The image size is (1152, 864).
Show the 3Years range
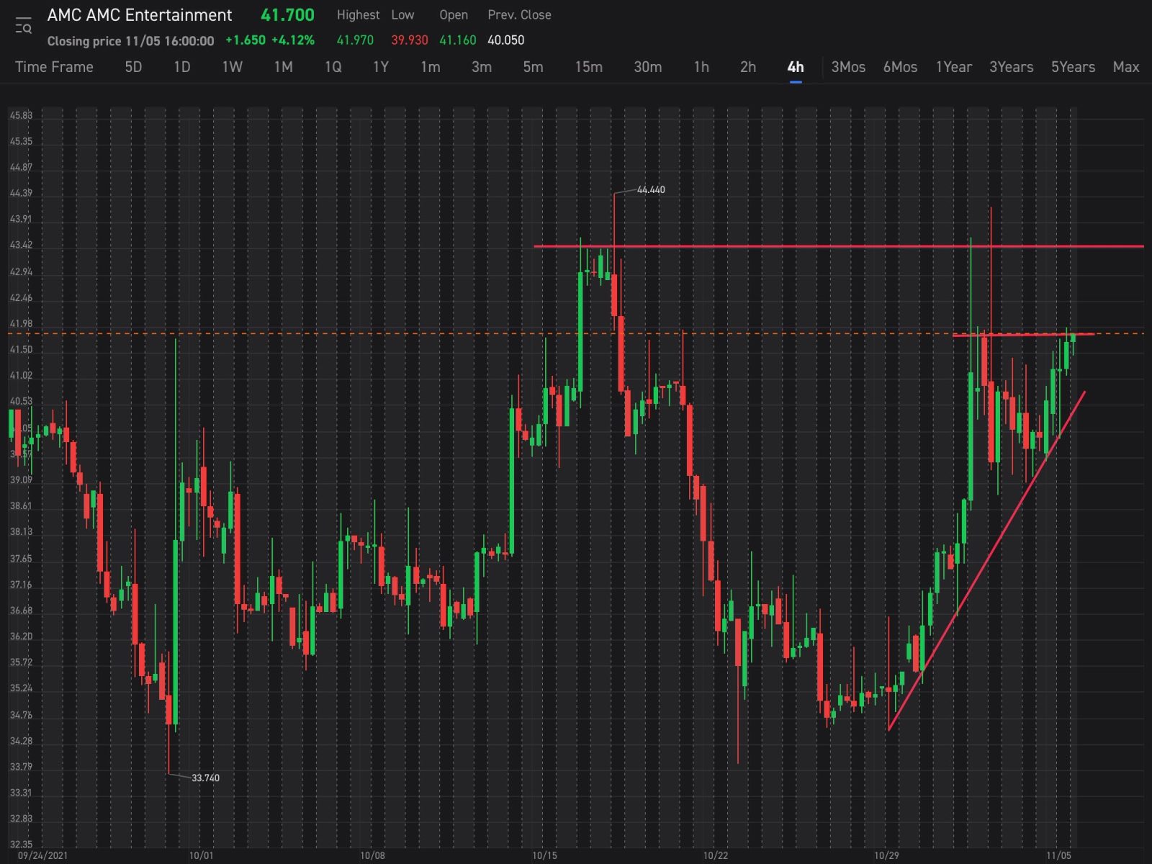(x=1011, y=67)
